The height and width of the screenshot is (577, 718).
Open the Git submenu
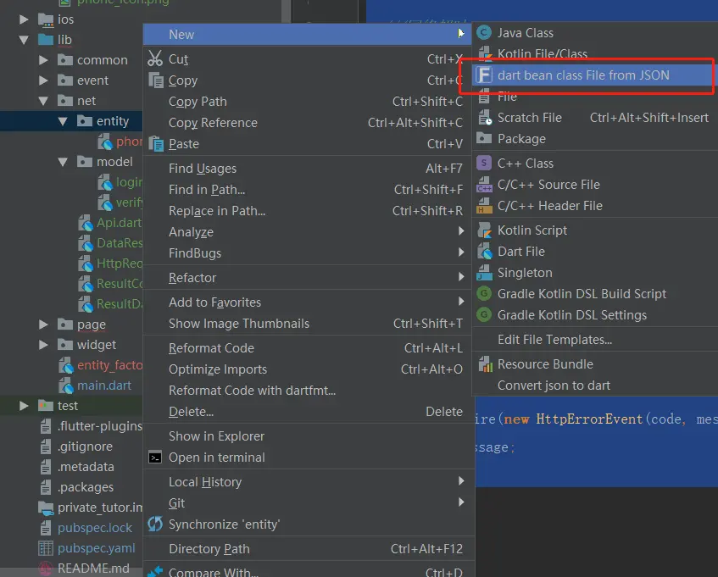point(307,503)
